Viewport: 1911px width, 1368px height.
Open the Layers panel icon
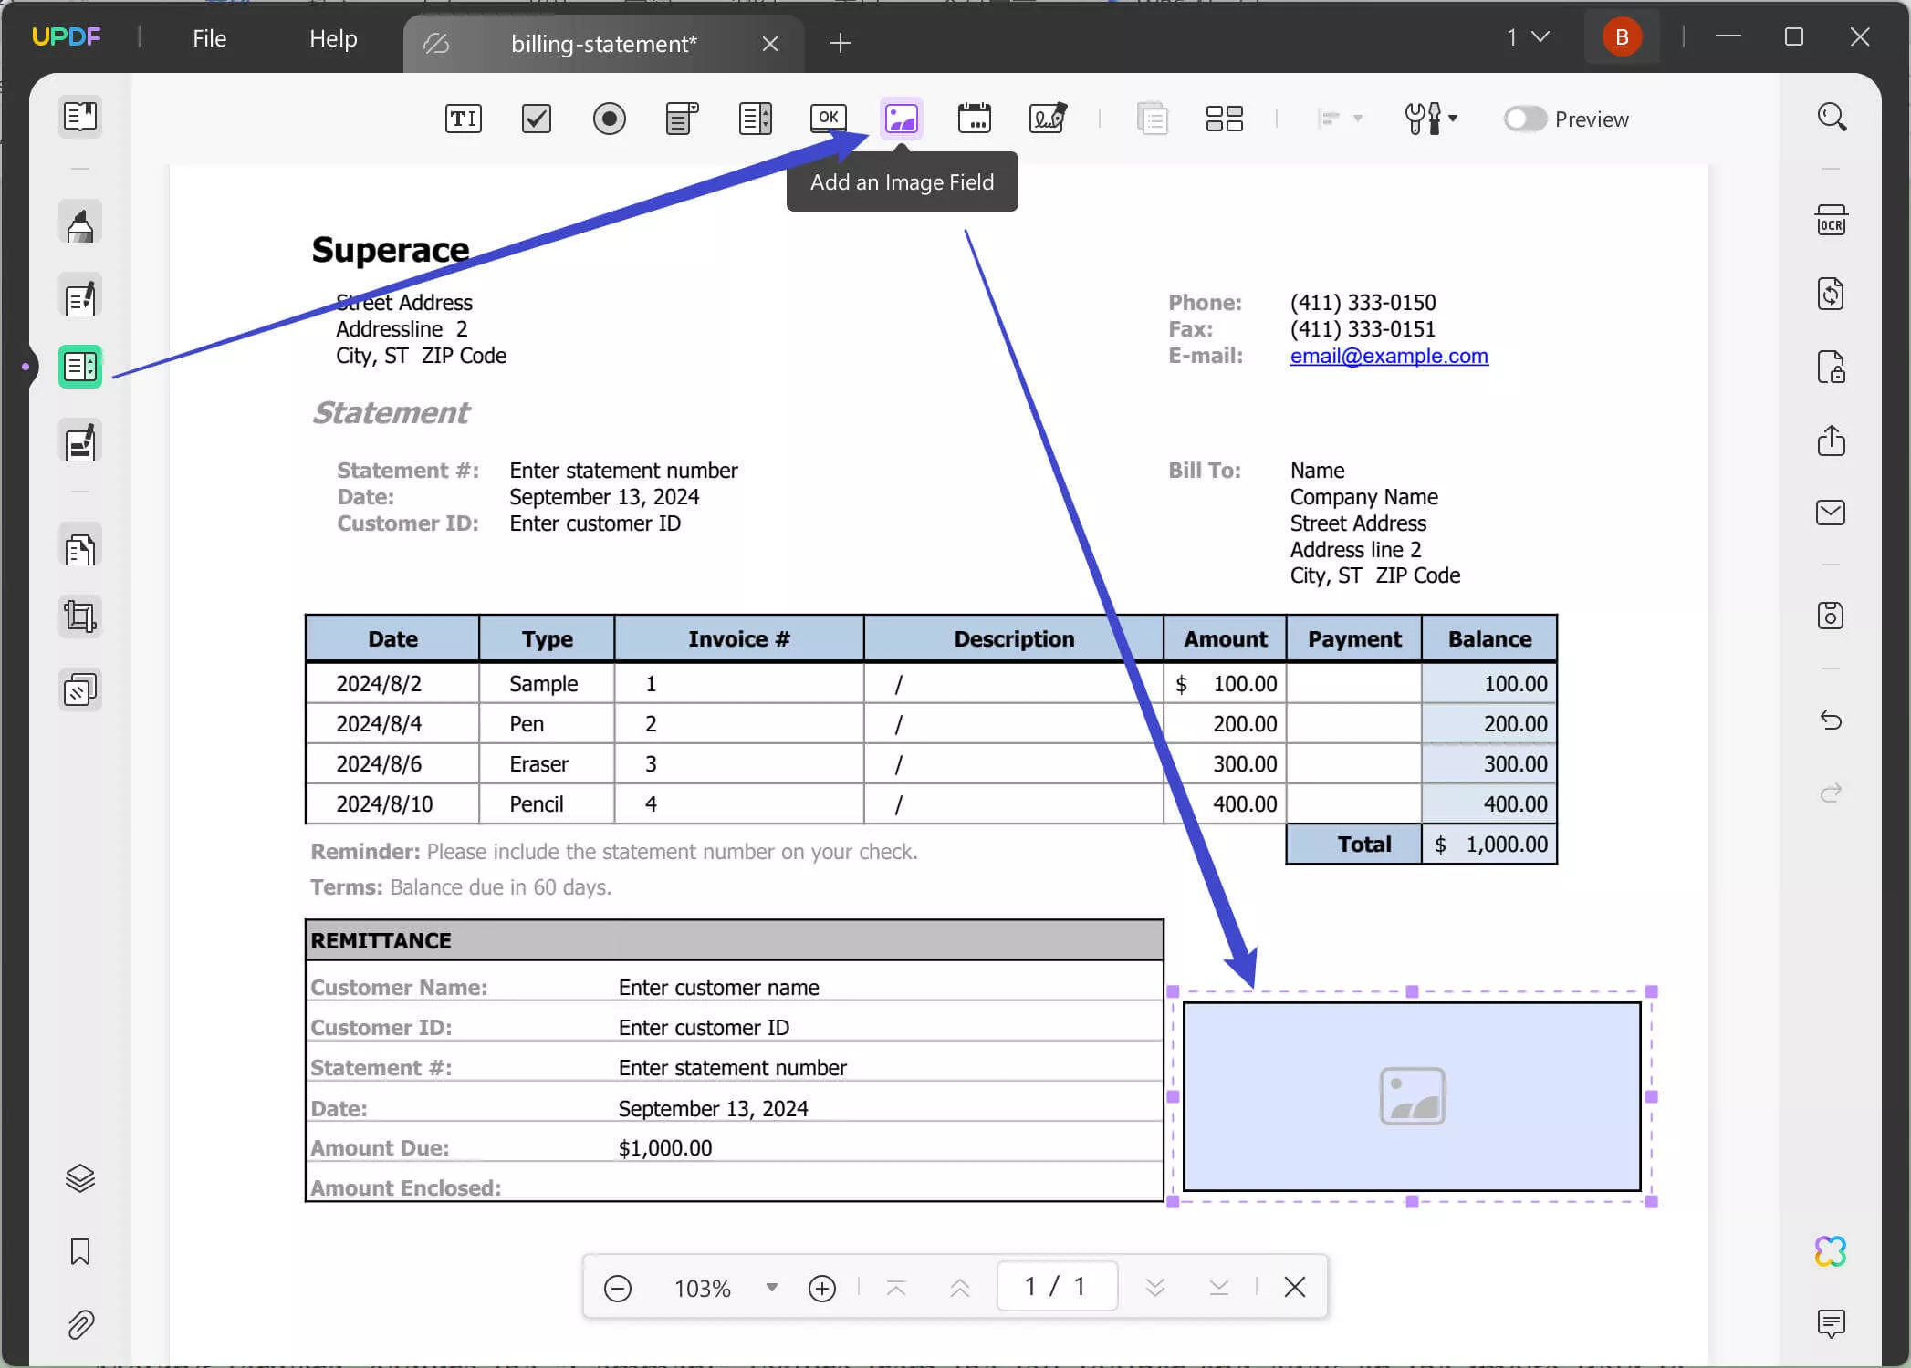click(80, 1178)
